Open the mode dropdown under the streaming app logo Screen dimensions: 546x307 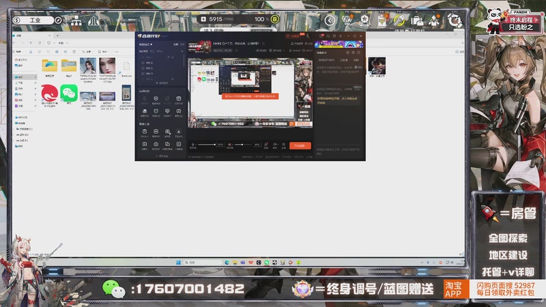146,44
